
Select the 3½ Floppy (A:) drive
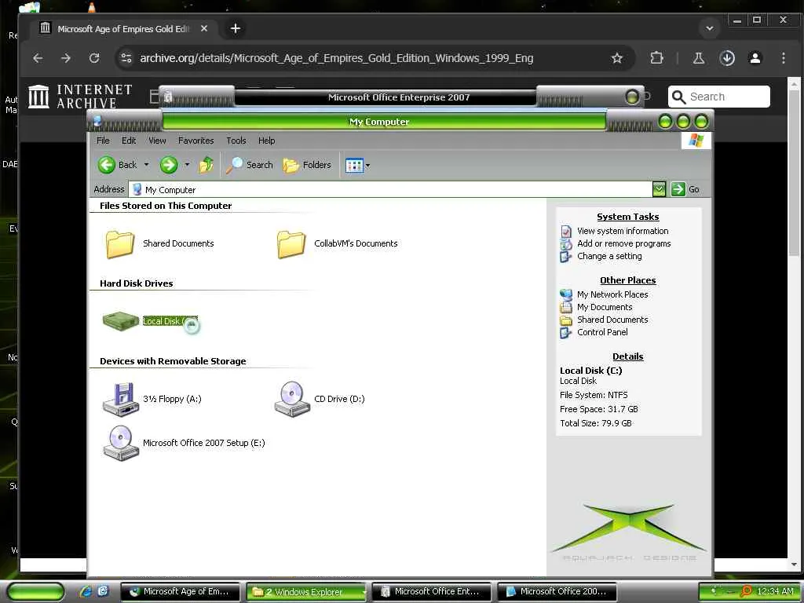point(152,399)
